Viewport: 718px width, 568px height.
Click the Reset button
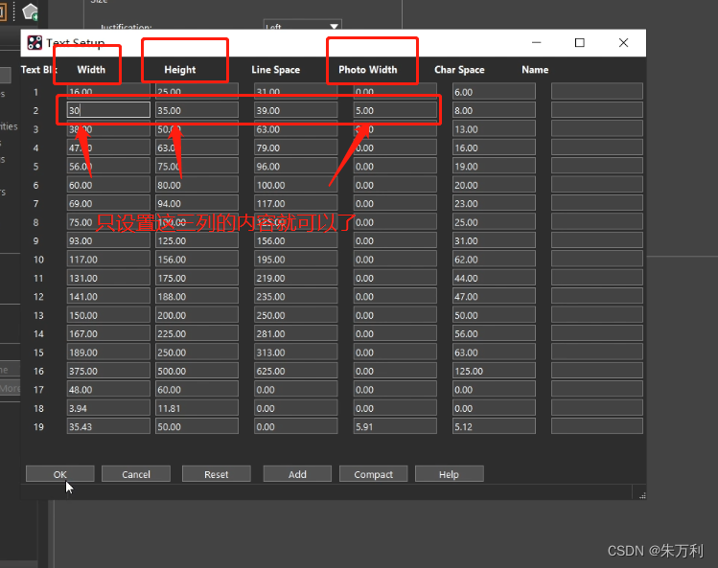click(x=216, y=474)
